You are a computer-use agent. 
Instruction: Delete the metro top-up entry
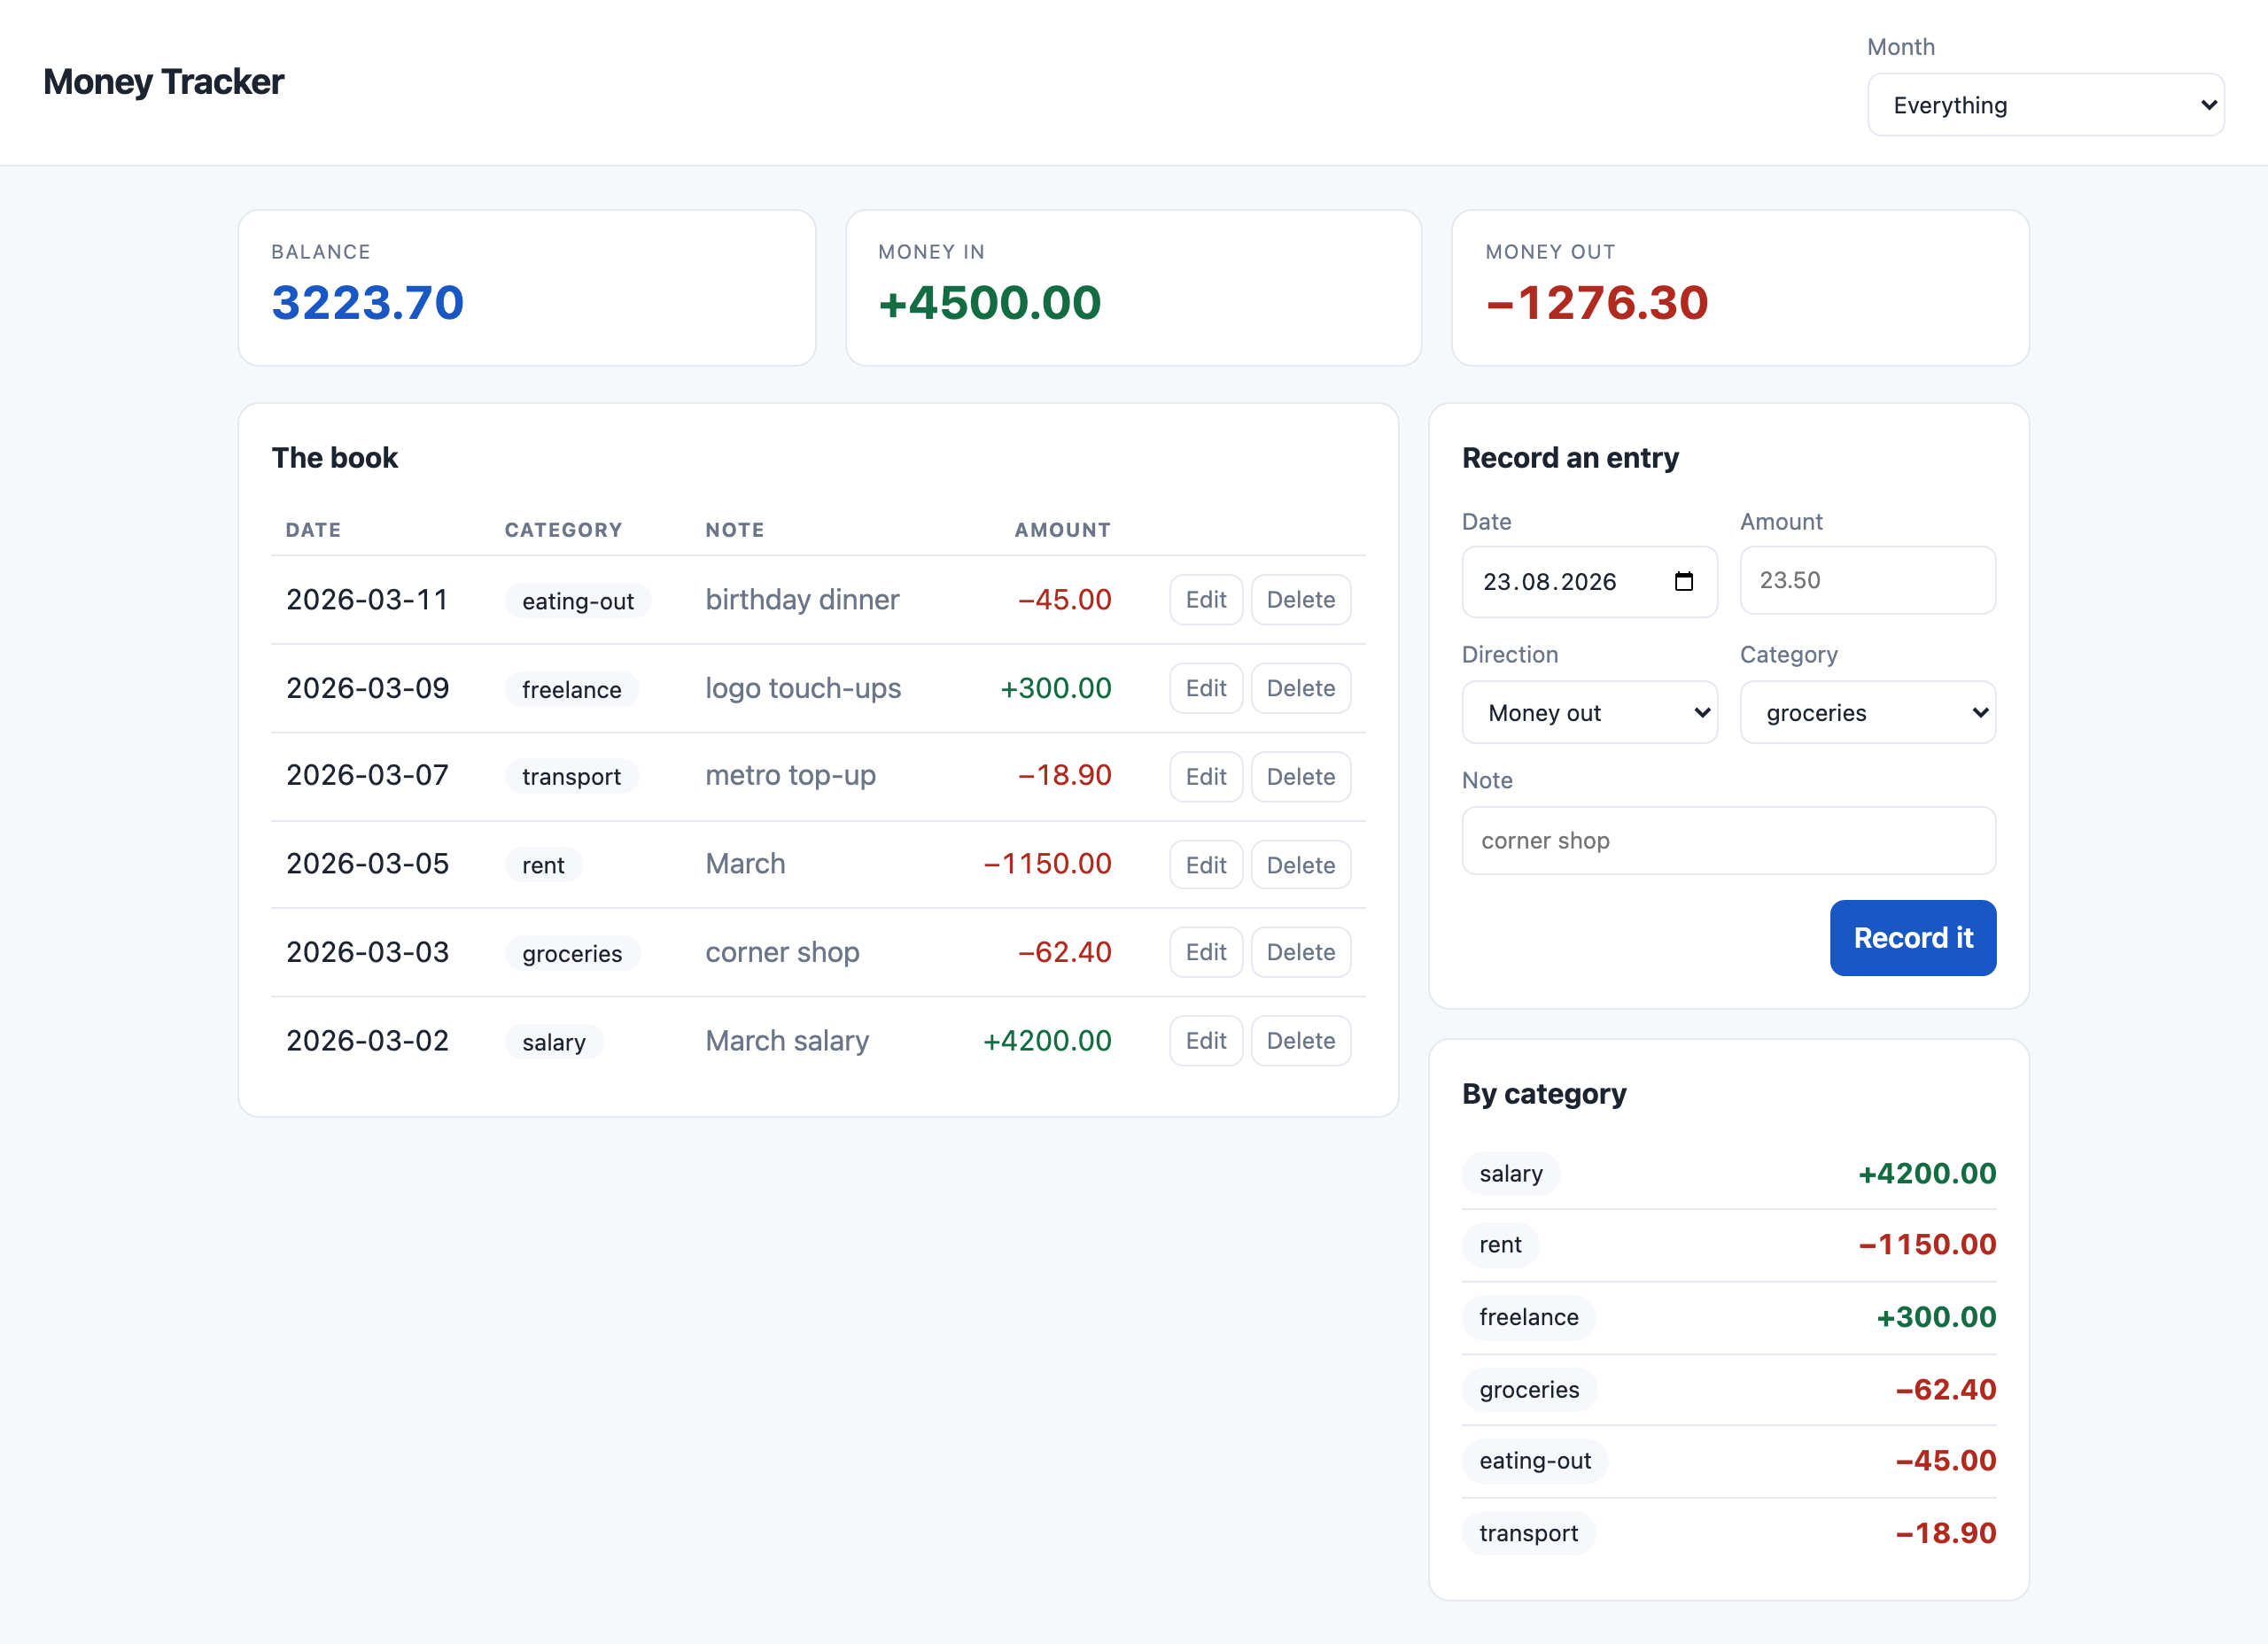point(1300,776)
